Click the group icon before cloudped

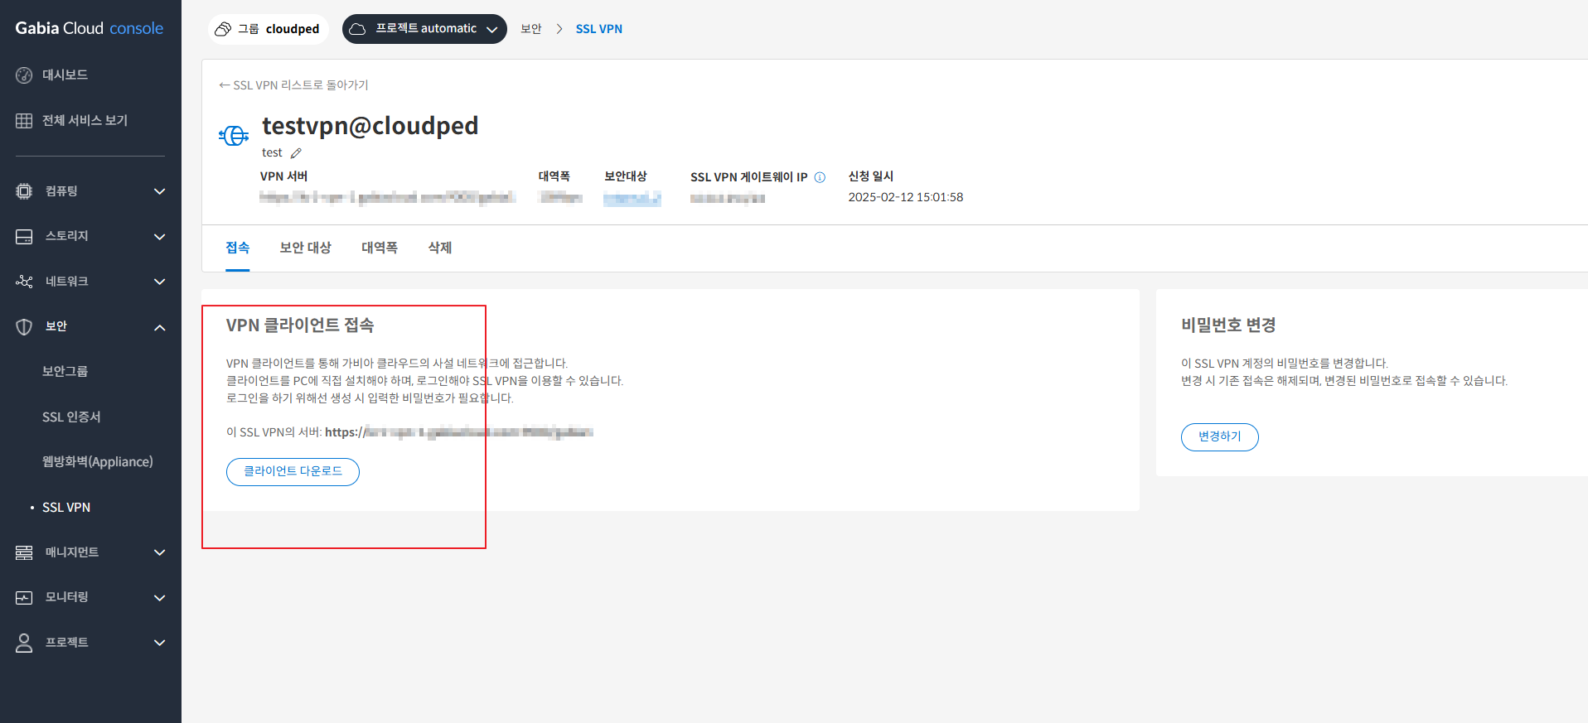coord(223,29)
